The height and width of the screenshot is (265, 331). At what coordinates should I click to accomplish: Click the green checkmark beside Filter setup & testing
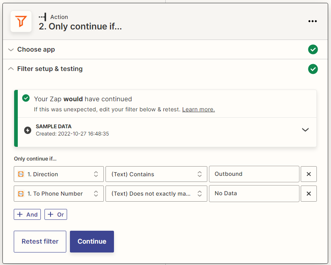(x=313, y=69)
